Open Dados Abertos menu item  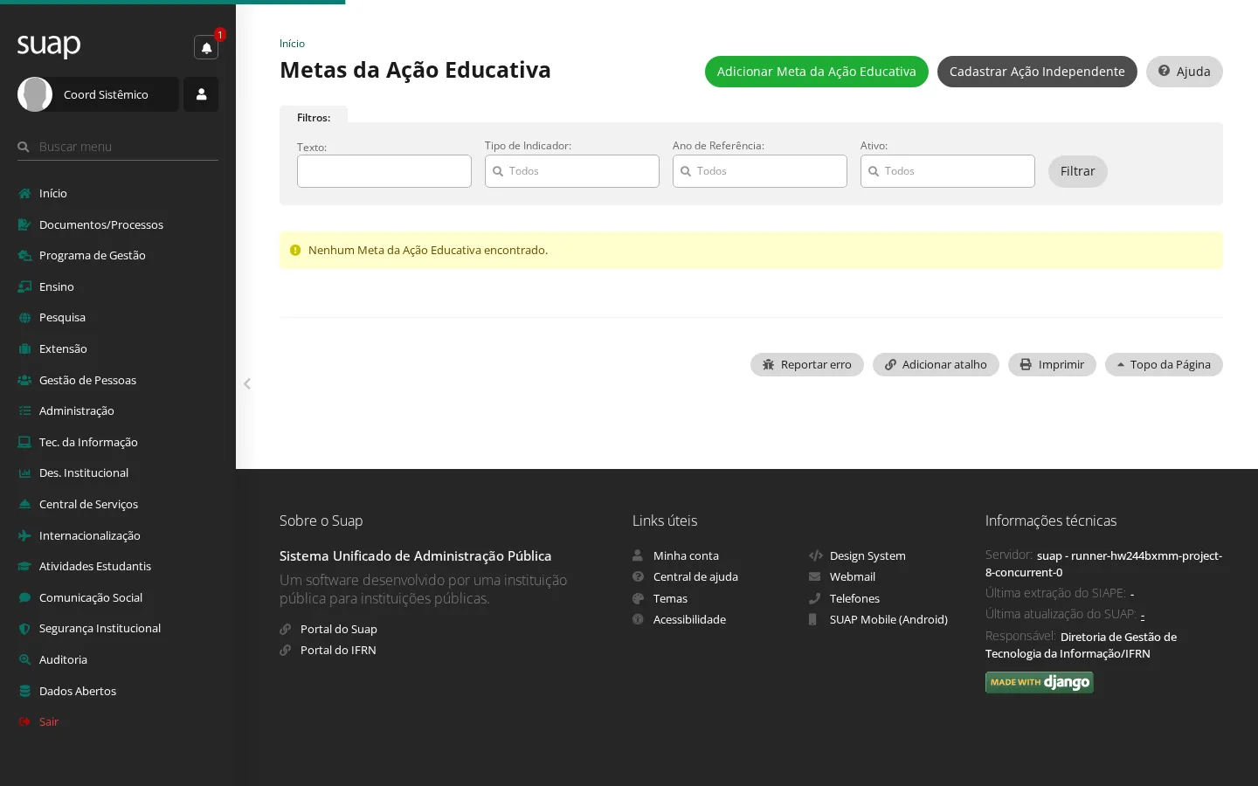coord(118,691)
